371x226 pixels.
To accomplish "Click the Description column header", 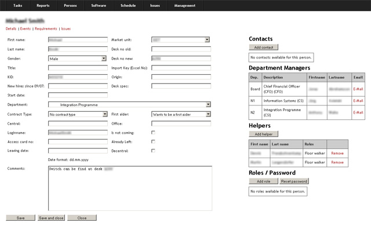I will click(285, 77).
